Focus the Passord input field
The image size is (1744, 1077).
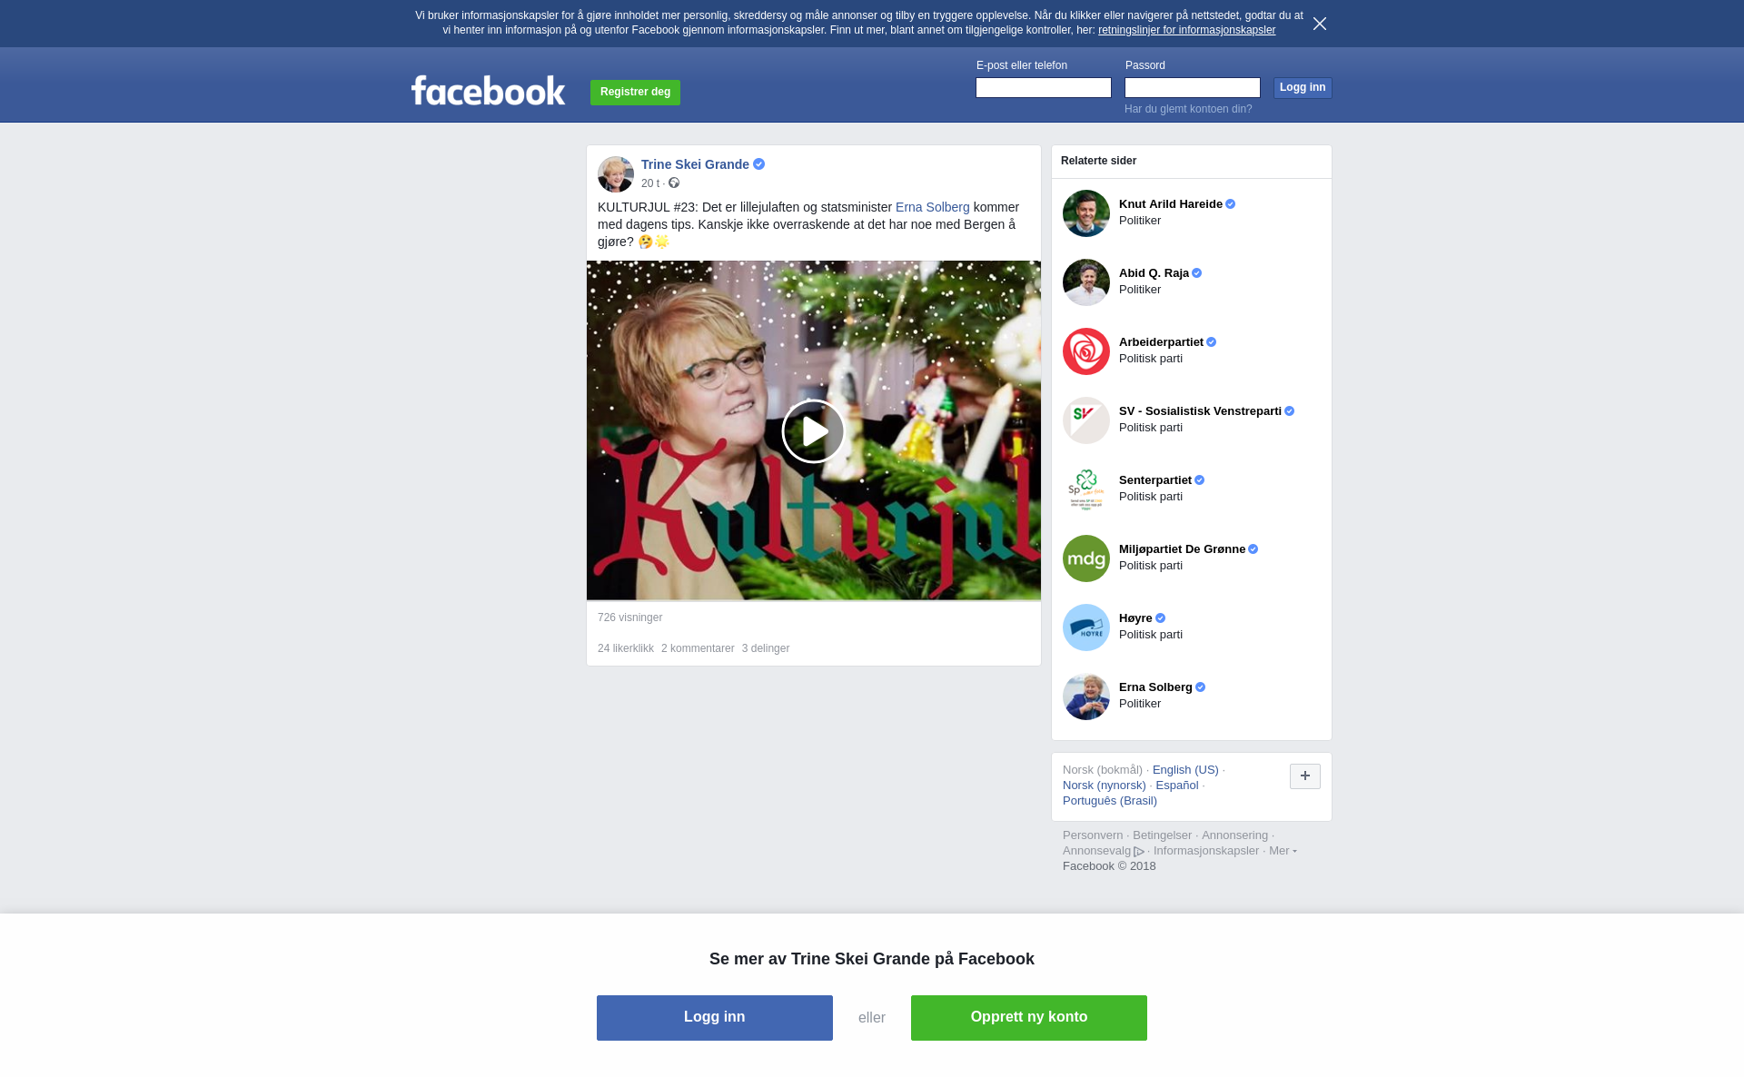pyautogui.click(x=1193, y=87)
